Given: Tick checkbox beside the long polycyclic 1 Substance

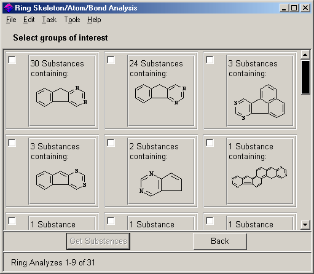Looking at the screenshot, I should pos(210,143).
